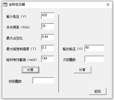Select the empty 初级圈数 result field
Screen dimensions: 114x100
click(43, 81)
